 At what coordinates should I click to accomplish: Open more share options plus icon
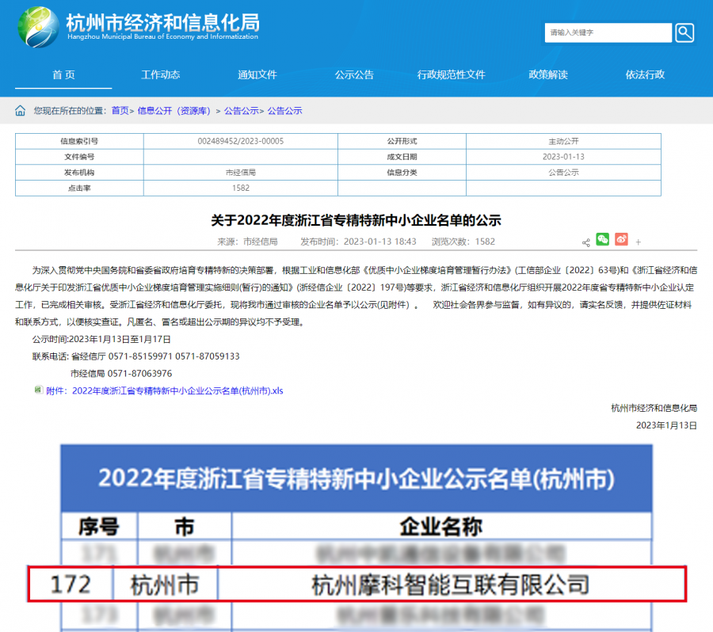639,242
